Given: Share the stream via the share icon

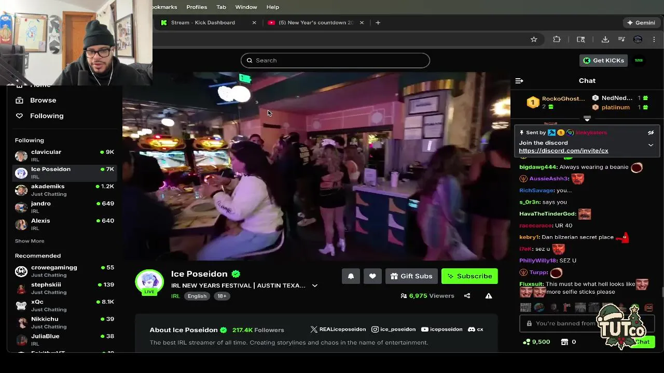Looking at the screenshot, I should click(467, 296).
